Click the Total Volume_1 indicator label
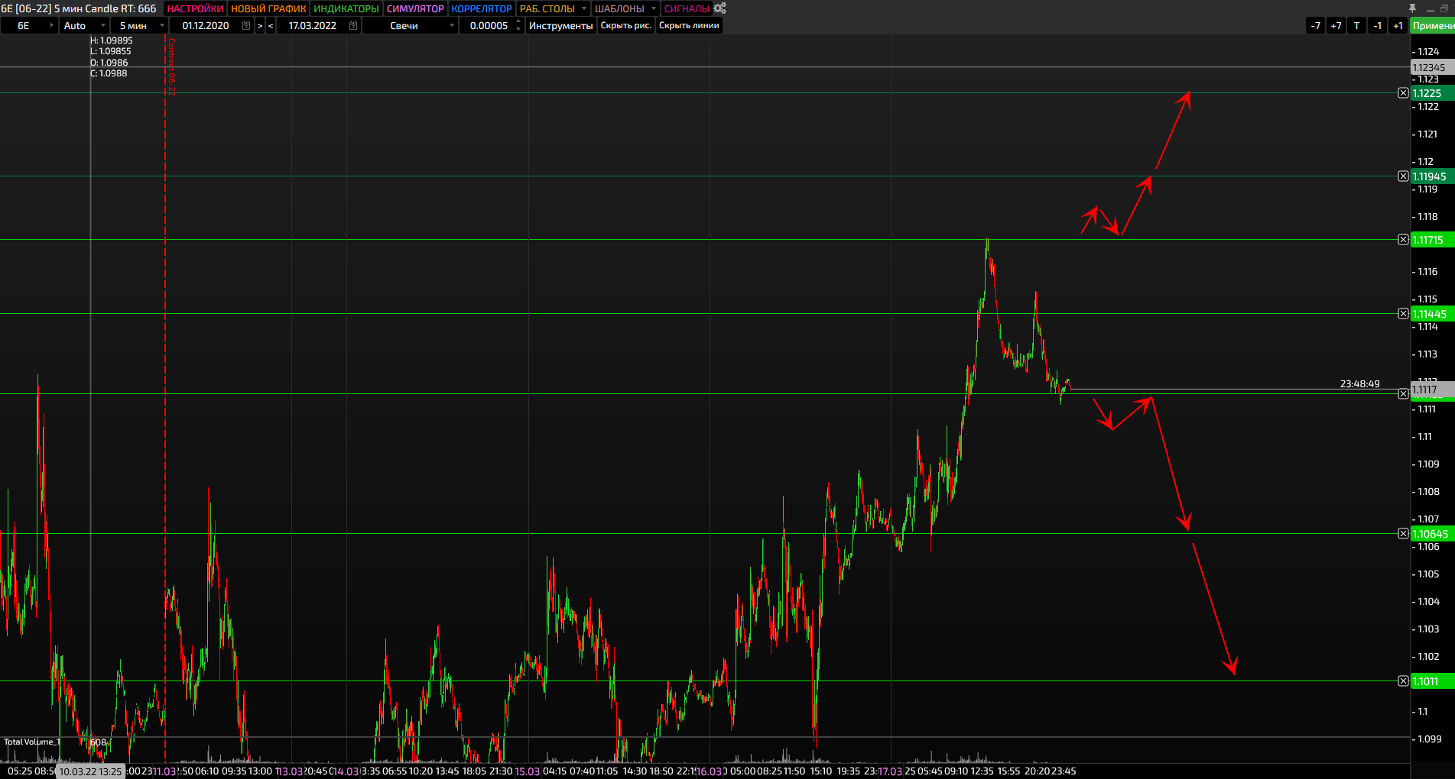This screenshot has height=779, width=1455. [32, 742]
